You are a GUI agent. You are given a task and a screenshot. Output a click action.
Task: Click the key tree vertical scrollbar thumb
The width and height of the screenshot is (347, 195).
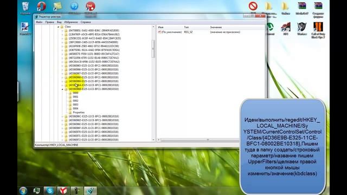pyautogui.click(x=153, y=49)
